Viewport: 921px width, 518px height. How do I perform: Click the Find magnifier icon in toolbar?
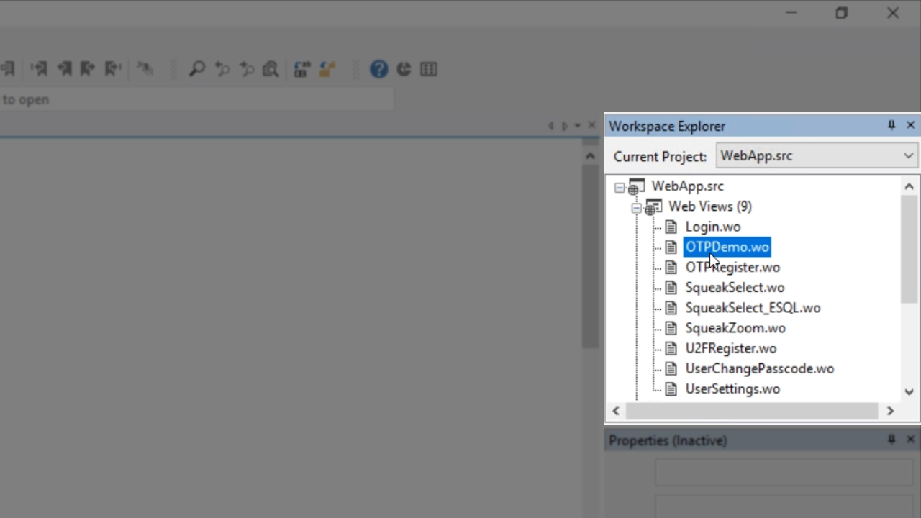(196, 69)
